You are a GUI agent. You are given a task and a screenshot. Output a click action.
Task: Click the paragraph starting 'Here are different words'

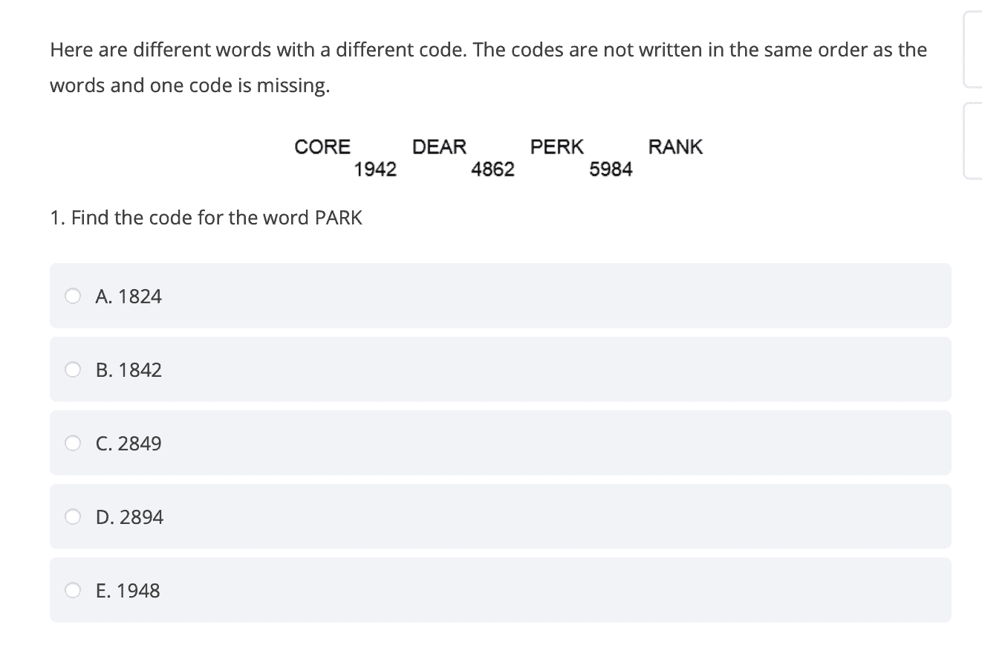coord(488,68)
